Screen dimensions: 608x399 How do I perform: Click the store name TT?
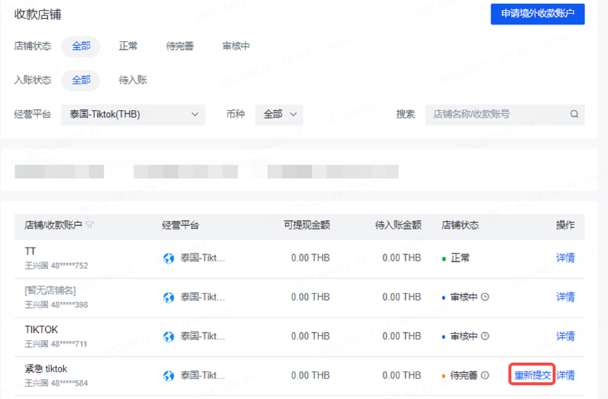[x=30, y=251]
